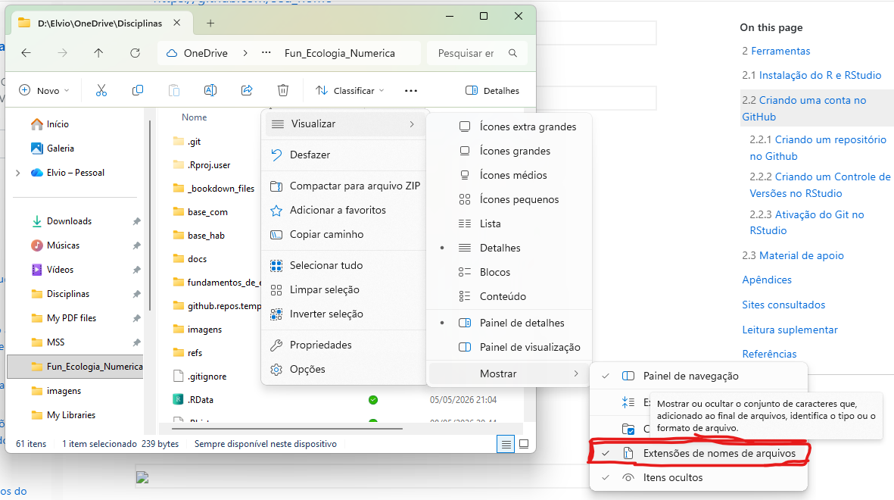Click the Paste clipboard icon in toolbar

click(174, 90)
